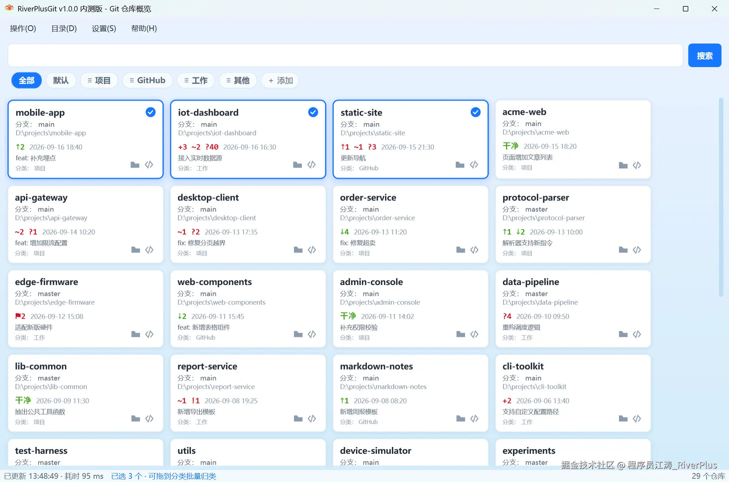Filter repositories by 工作 category
Image resolution: width=729 pixels, height=482 pixels.
pos(196,81)
